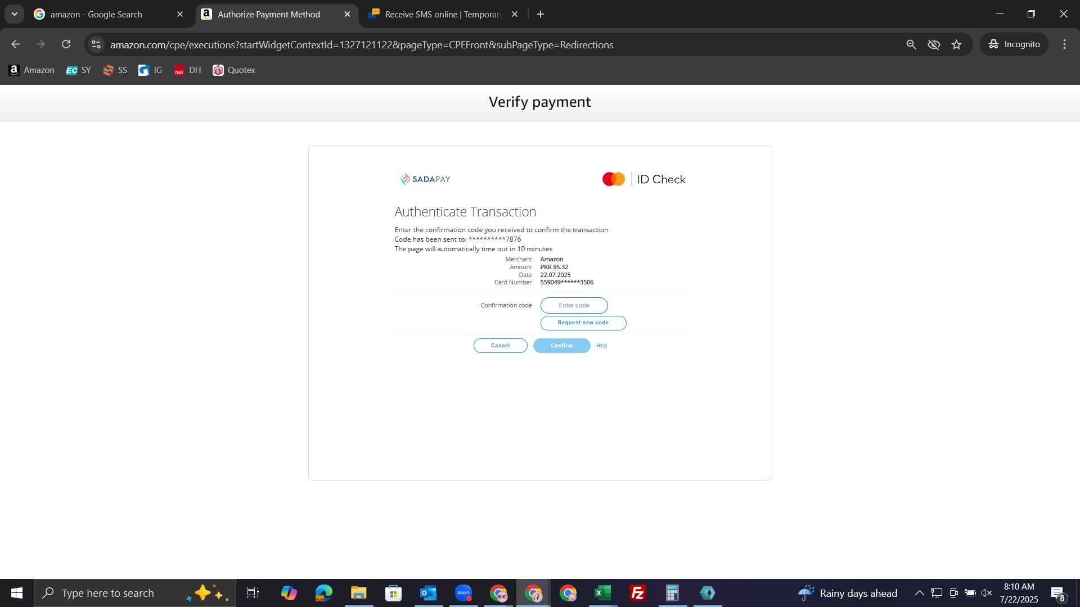Click the Confirmation code input field
The width and height of the screenshot is (1080, 607).
pos(574,305)
